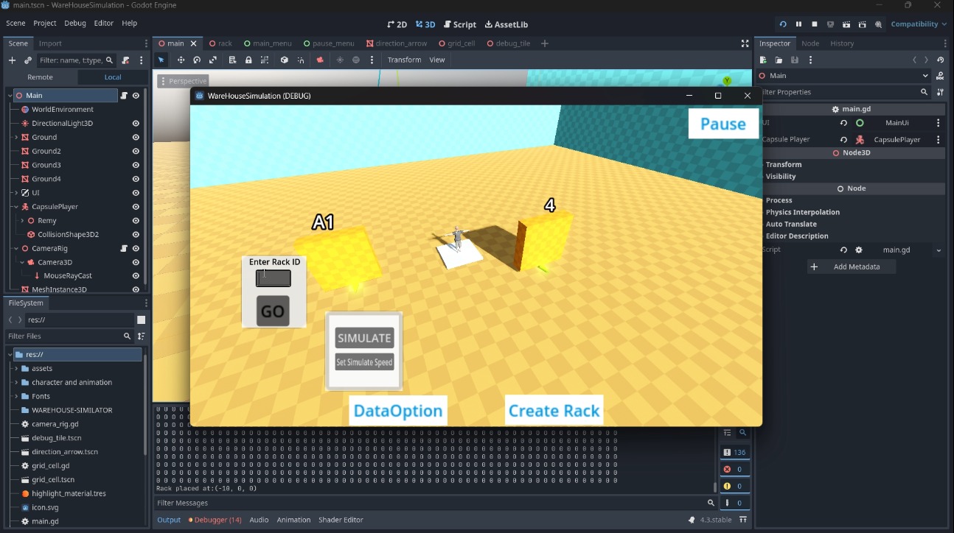Open the Movie Maker mode icon
Viewport: 954px width, 533px height.
[x=878, y=24]
